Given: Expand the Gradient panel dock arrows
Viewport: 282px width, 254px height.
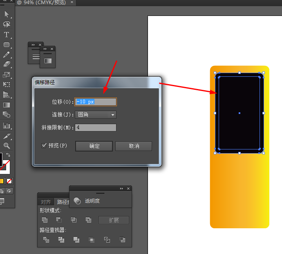Looking at the screenshot, I should coord(45,49).
